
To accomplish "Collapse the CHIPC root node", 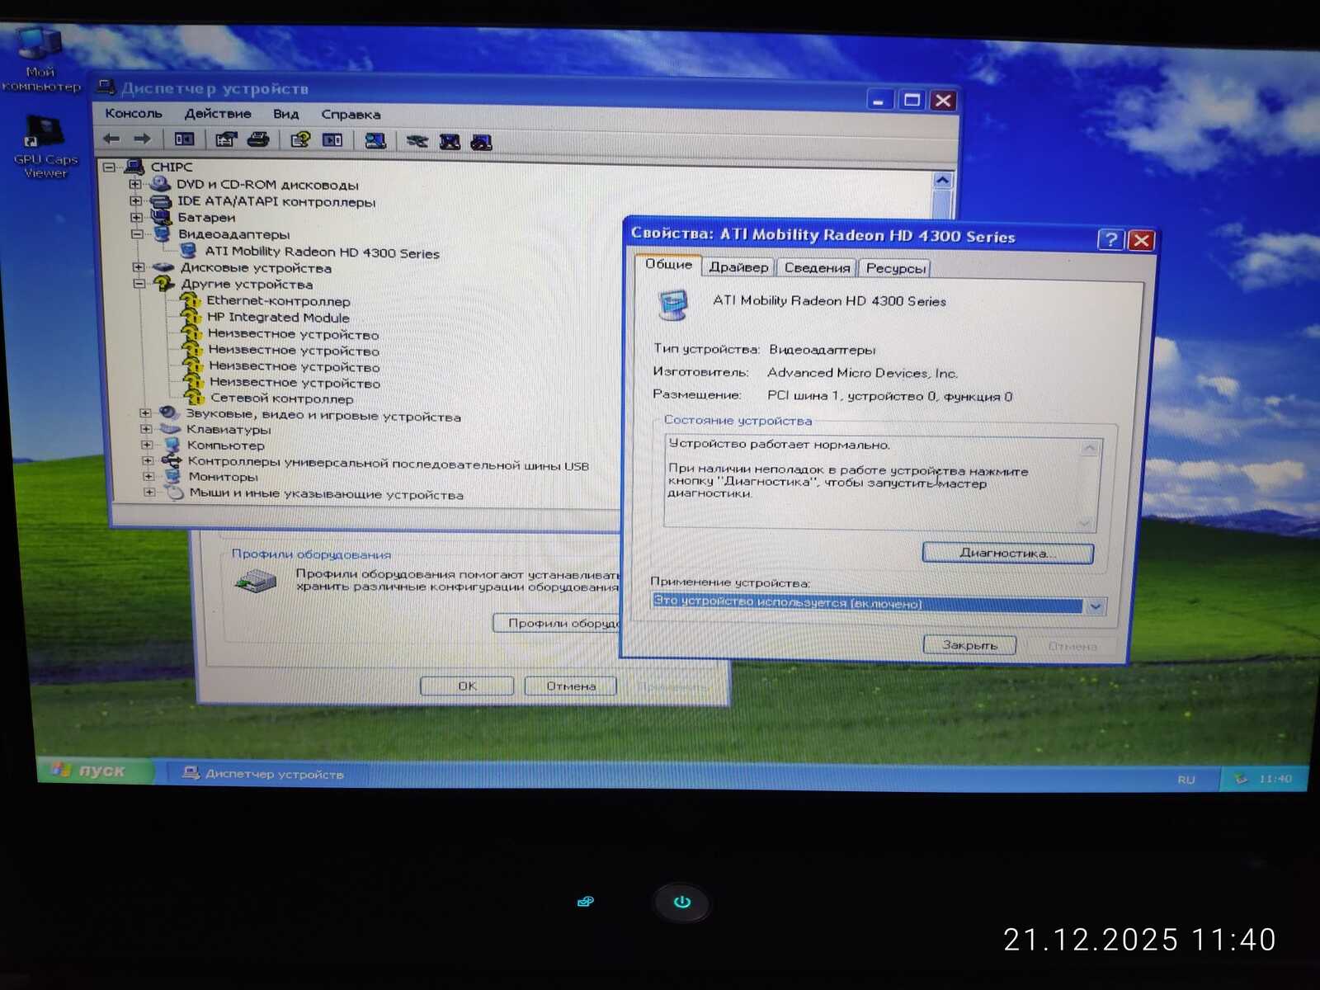I will (x=109, y=167).
